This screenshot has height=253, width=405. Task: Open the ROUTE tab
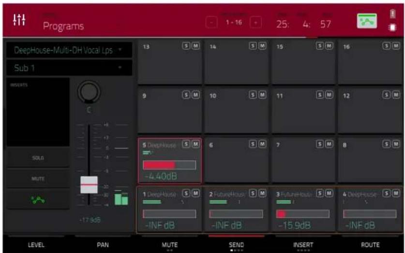tap(370, 244)
